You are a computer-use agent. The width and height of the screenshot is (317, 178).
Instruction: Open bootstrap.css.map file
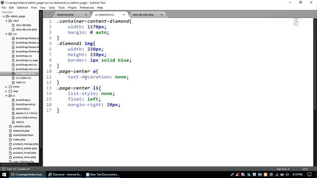pyautogui.click(x=27, y=60)
